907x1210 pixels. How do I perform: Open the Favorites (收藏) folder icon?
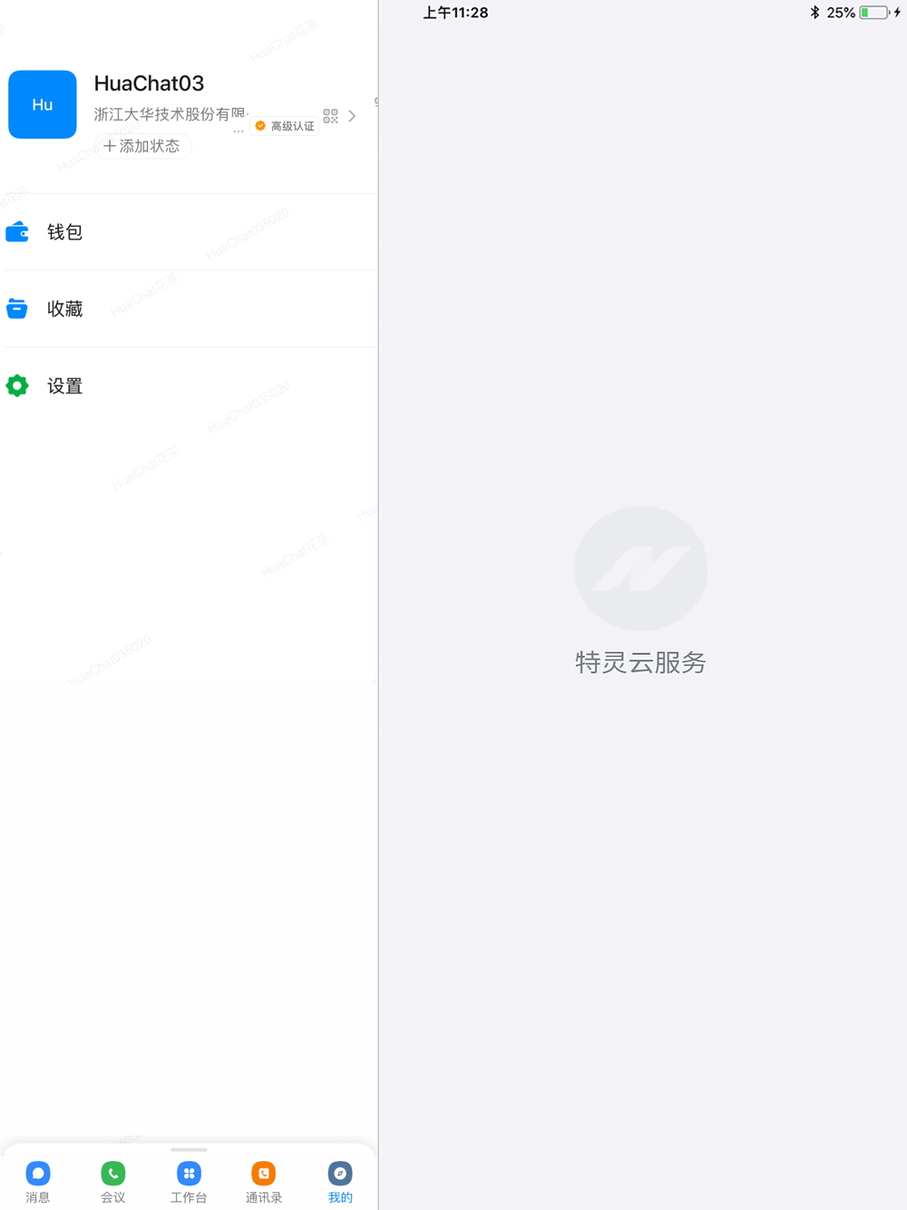(x=17, y=308)
